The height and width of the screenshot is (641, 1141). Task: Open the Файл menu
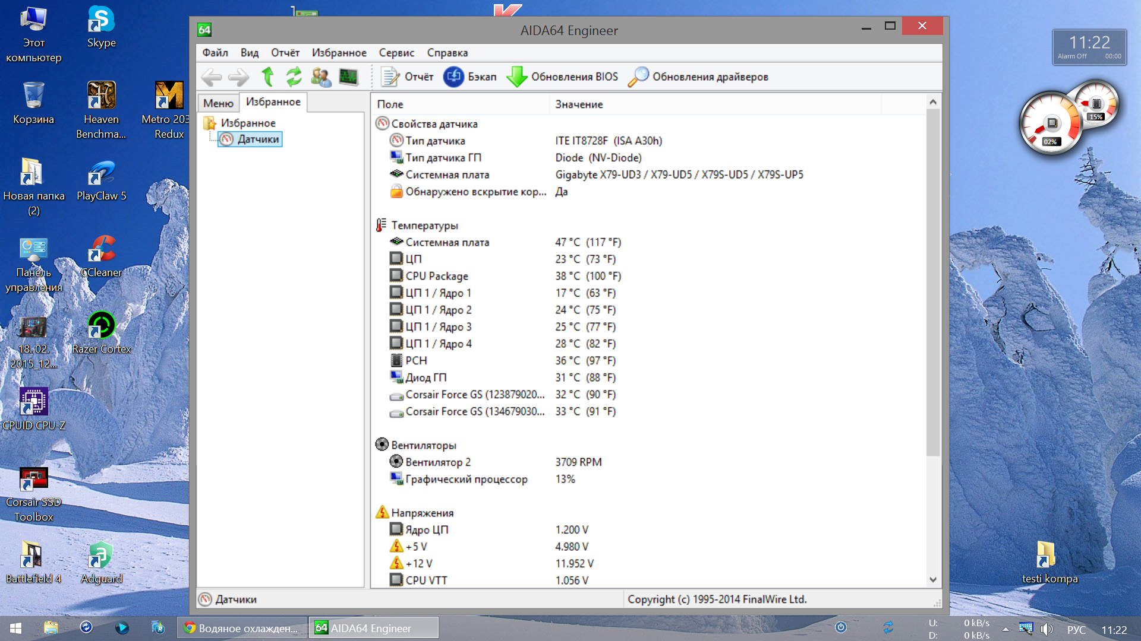coord(215,53)
